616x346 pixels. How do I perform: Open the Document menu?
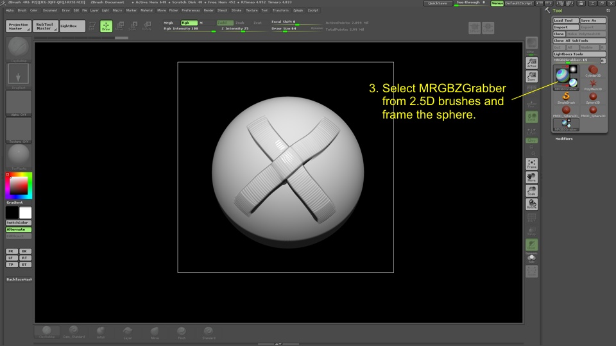point(50,11)
